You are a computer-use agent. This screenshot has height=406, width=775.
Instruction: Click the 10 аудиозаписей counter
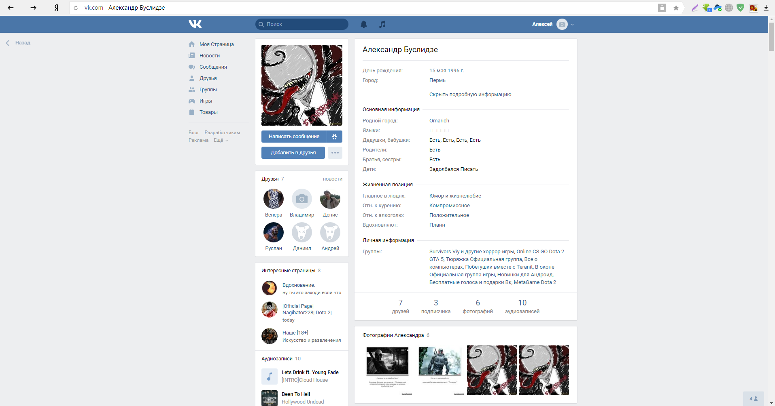click(522, 307)
